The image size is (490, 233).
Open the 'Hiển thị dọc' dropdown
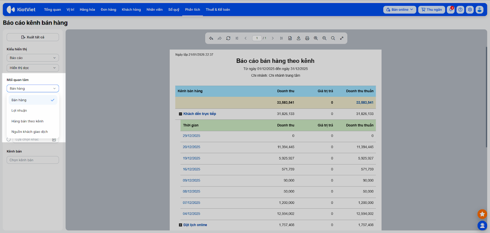pyautogui.click(x=33, y=68)
